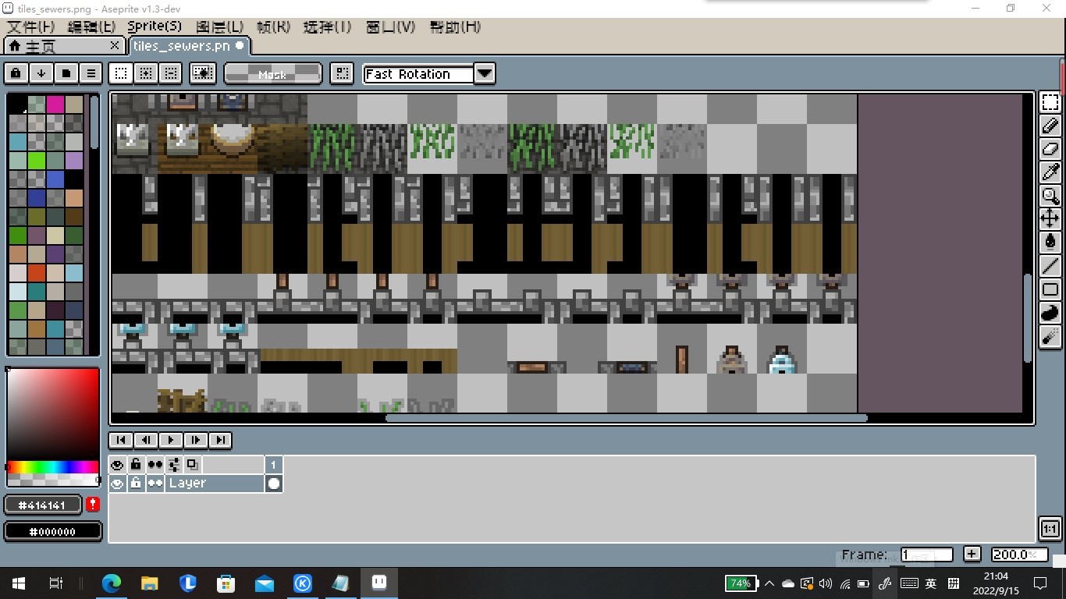The image size is (1066, 599).
Task: Open Microsoft Edge from the taskbar
Action: 112,583
